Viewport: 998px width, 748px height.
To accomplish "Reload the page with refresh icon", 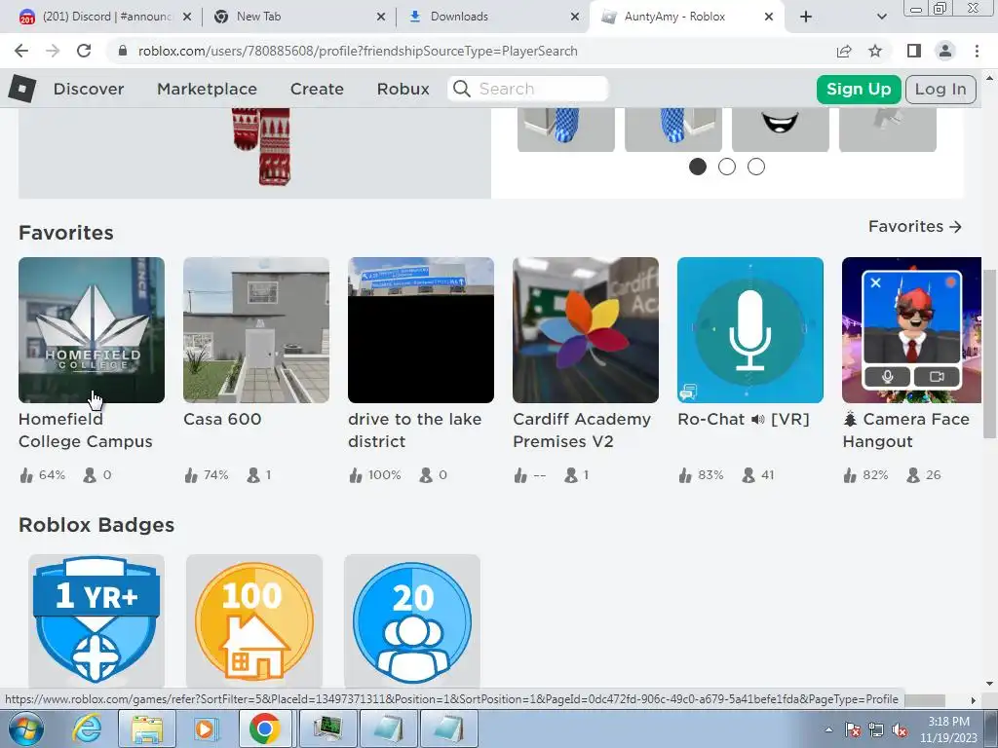I will click(84, 51).
